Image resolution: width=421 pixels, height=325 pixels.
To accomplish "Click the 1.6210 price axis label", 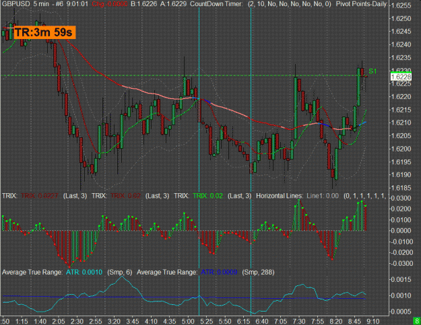I will coord(401,122).
